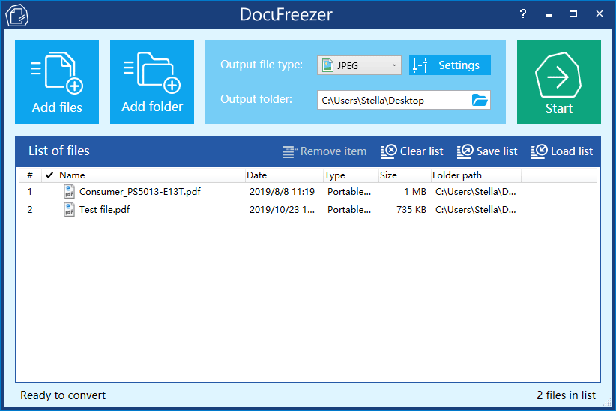Sort list by Name column
The height and width of the screenshot is (411, 616).
[150, 175]
